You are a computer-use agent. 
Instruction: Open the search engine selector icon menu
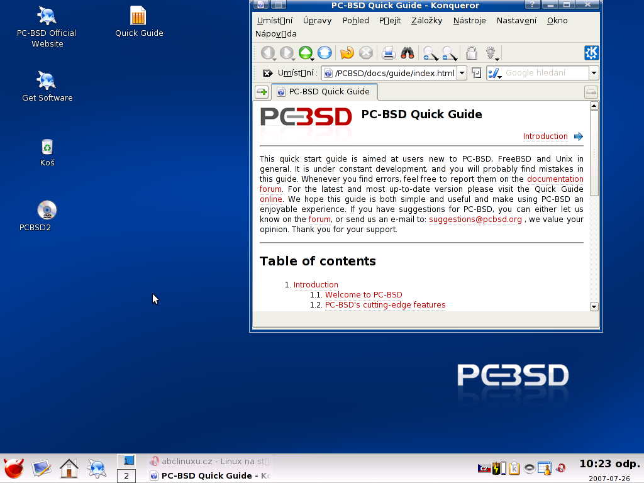tap(495, 73)
